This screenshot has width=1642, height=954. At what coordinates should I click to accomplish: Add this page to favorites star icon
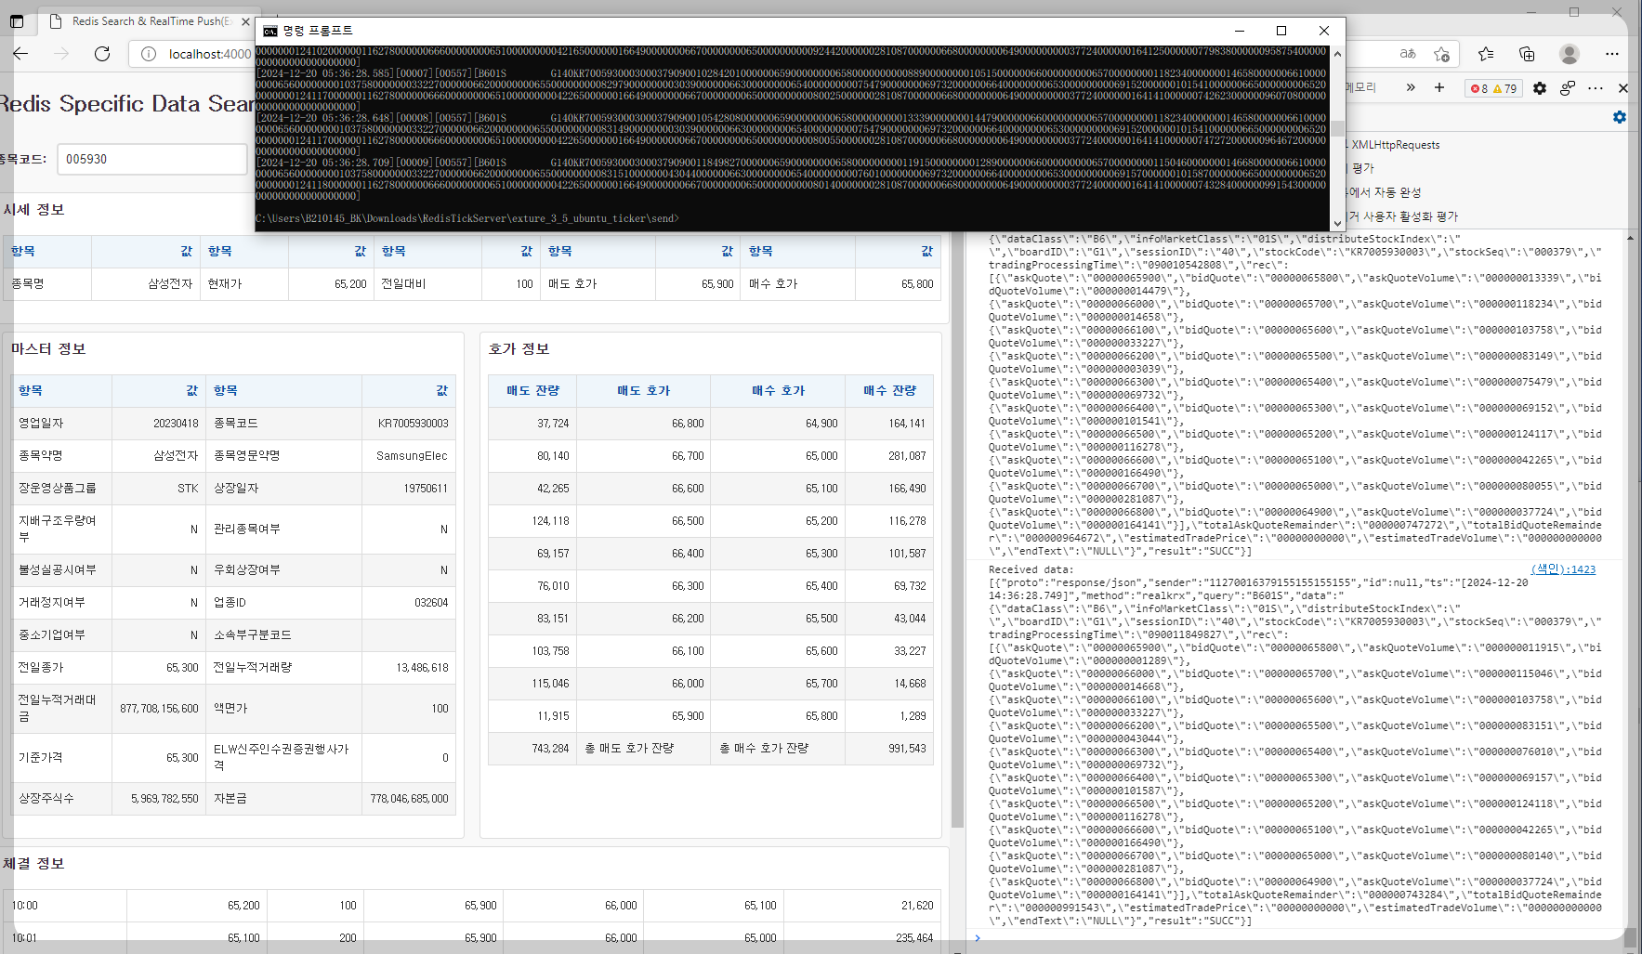tap(1441, 54)
